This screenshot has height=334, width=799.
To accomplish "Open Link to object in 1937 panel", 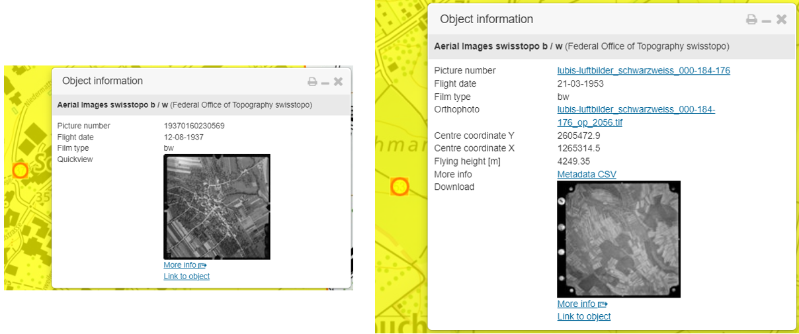I will click(x=187, y=276).
